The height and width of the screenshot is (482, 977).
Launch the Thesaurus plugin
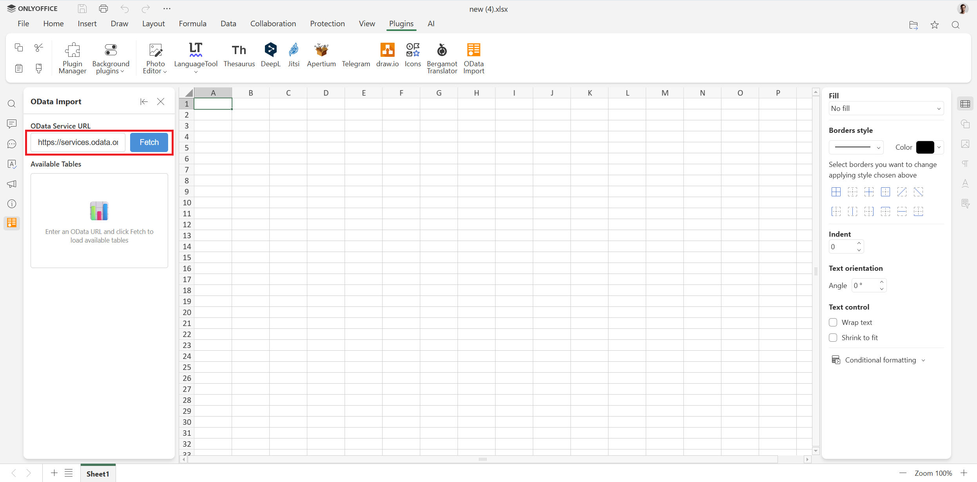(239, 55)
